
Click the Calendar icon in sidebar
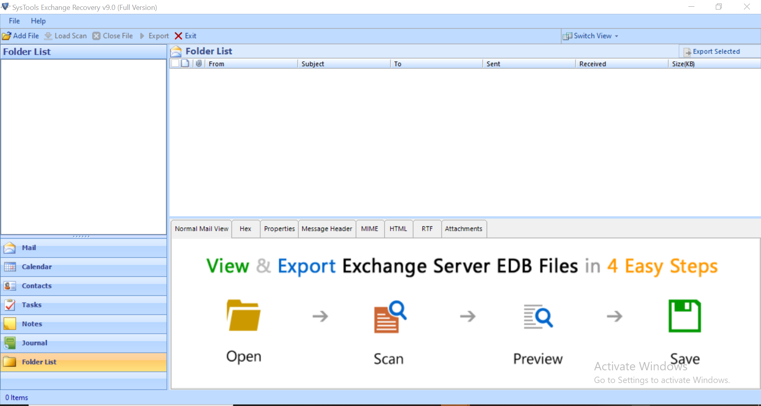pyautogui.click(x=10, y=267)
